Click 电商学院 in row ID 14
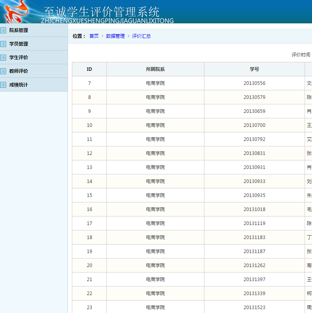 [155, 181]
